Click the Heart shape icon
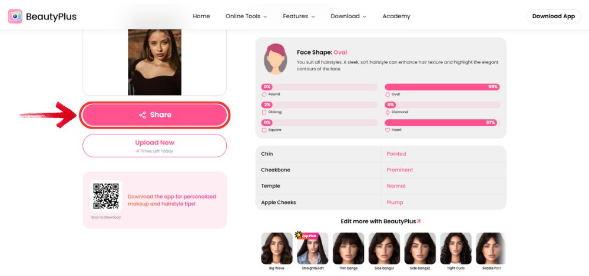Image resolution: width=589 pixels, height=276 pixels. coord(388,130)
